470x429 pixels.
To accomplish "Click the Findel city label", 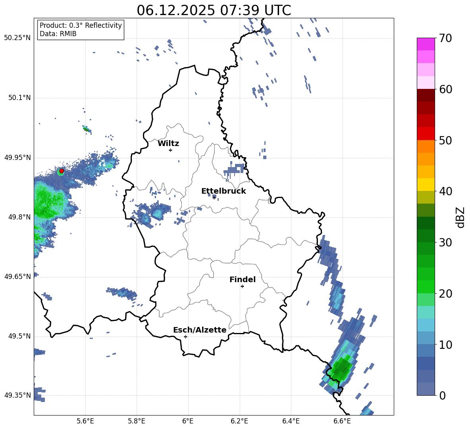I will tap(243, 279).
